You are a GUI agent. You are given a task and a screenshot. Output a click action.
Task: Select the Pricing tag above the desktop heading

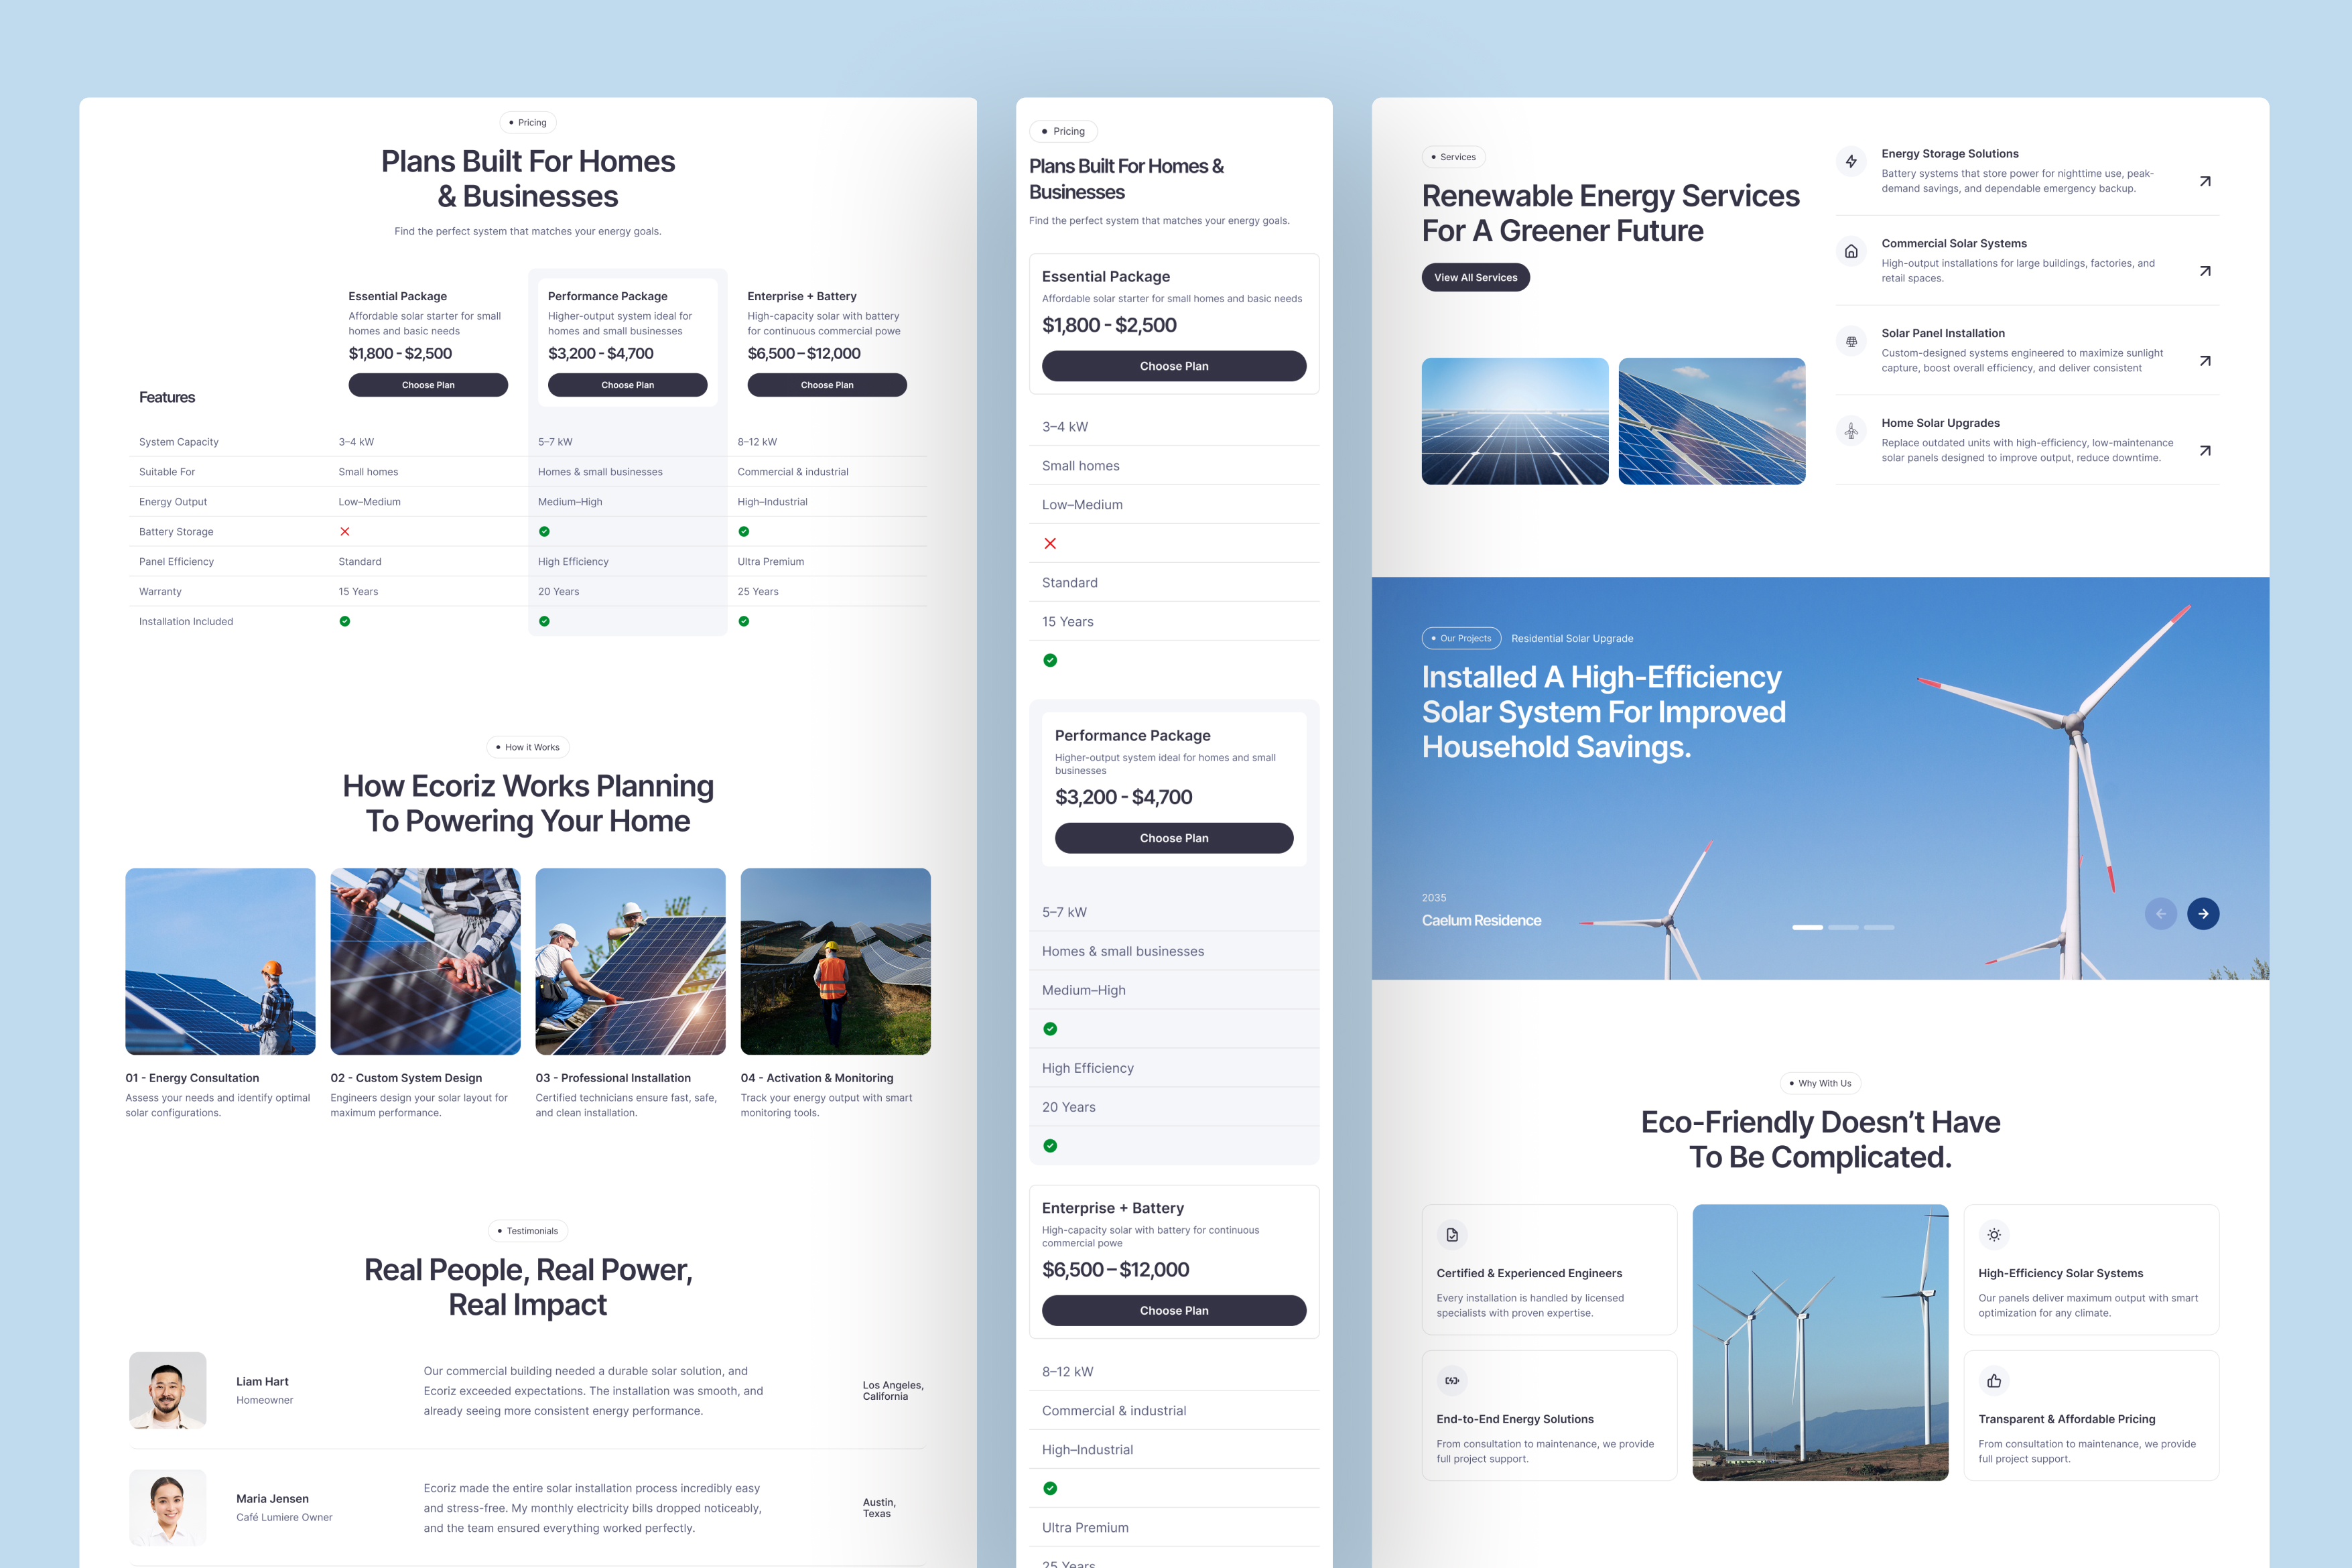click(528, 123)
